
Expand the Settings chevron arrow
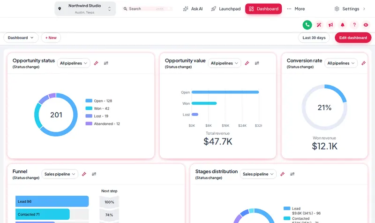[364, 9]
